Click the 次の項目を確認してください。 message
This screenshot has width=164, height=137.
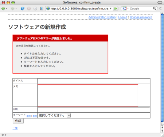point(33,46)
